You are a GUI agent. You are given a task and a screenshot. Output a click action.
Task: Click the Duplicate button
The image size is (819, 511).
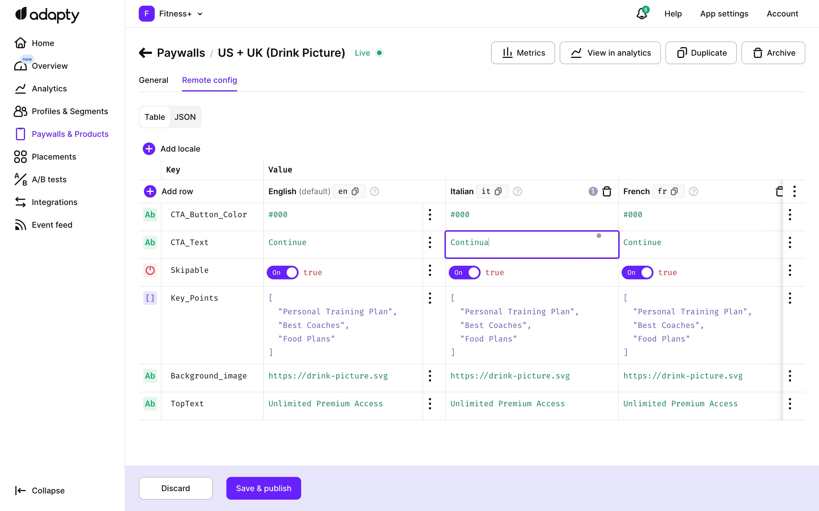701,53
